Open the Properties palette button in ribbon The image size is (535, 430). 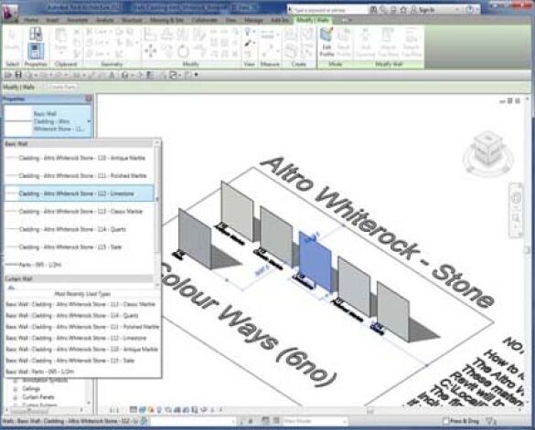[35, 52]
